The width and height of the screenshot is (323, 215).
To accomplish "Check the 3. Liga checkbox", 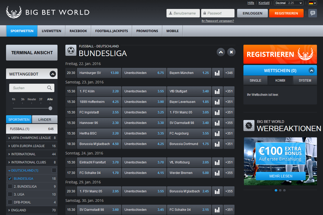I will pyautogui.click(x=10, y=194).
